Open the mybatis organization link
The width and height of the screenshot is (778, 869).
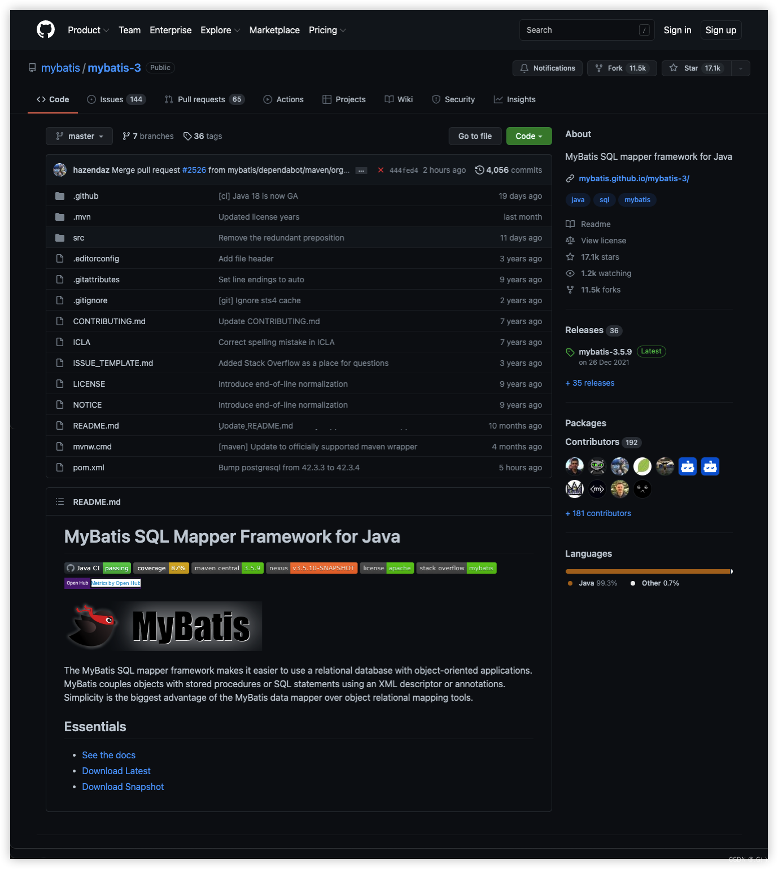coord(60,68)
